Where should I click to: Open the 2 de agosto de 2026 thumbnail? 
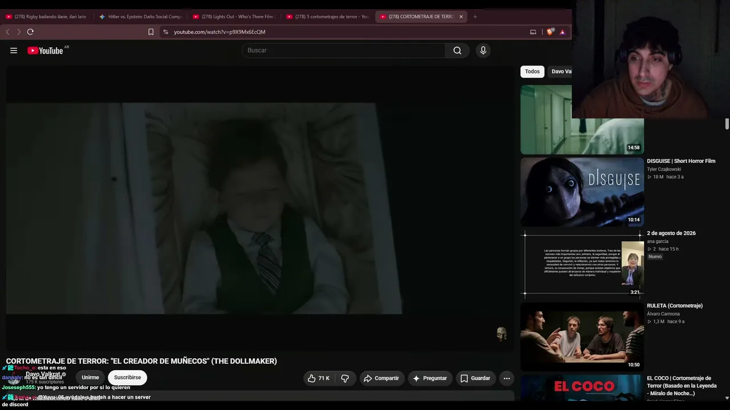tap(582, 264)
